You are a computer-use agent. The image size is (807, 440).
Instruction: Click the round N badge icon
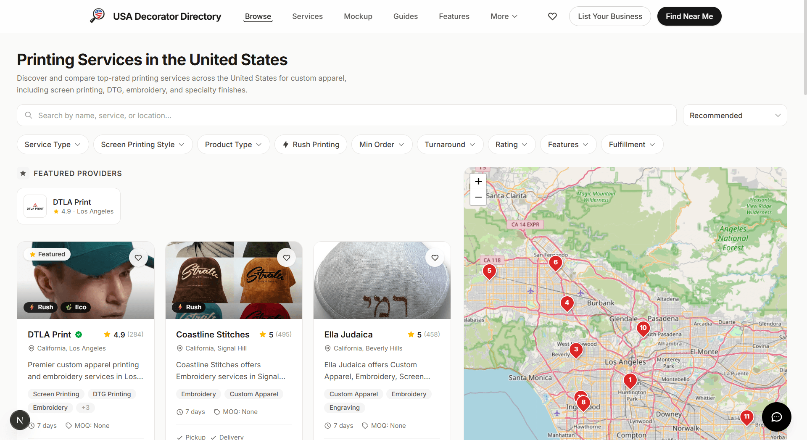(x=20, y=420)
